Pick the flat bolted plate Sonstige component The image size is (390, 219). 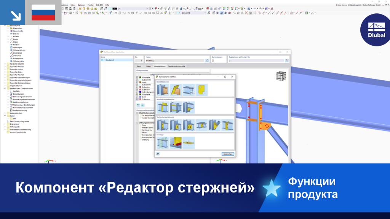click(x=189, y=143)
